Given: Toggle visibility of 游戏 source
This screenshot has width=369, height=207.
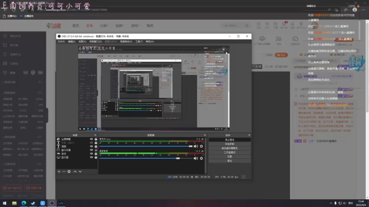Looking at the screenshot, I should coord(91,154).
